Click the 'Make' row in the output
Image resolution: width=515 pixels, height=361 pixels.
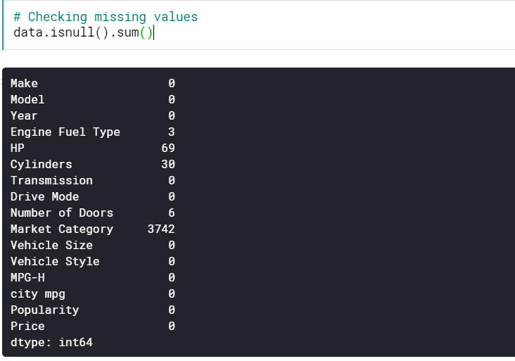(24, 83)
